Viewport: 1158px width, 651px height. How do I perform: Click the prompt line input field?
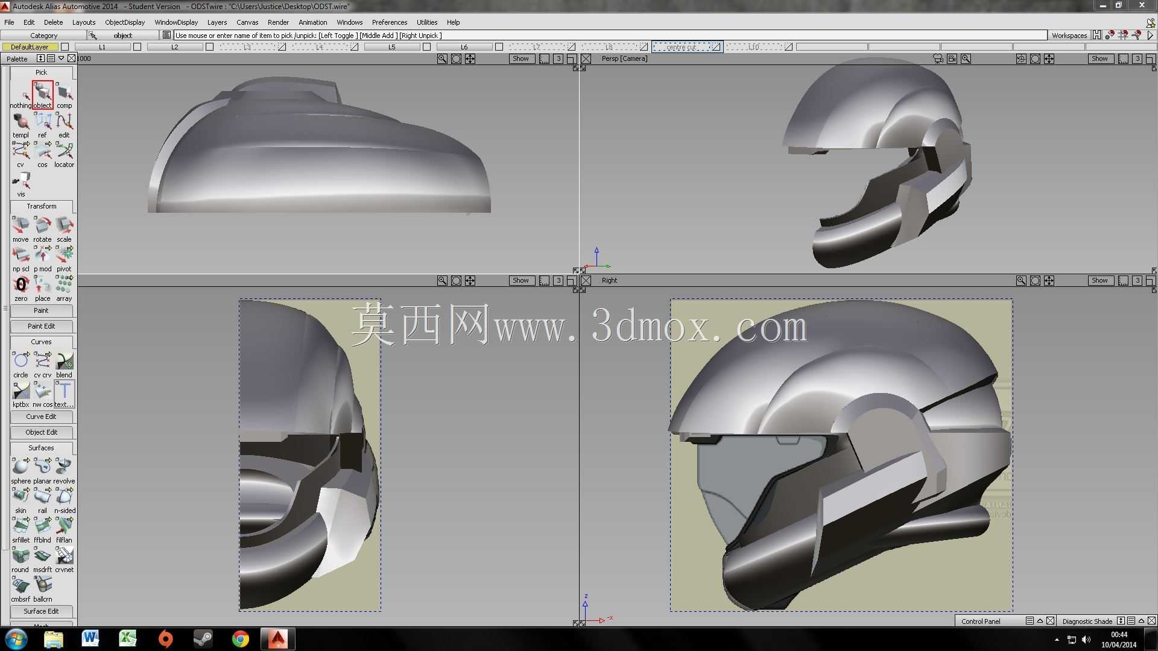click(610, 36)
